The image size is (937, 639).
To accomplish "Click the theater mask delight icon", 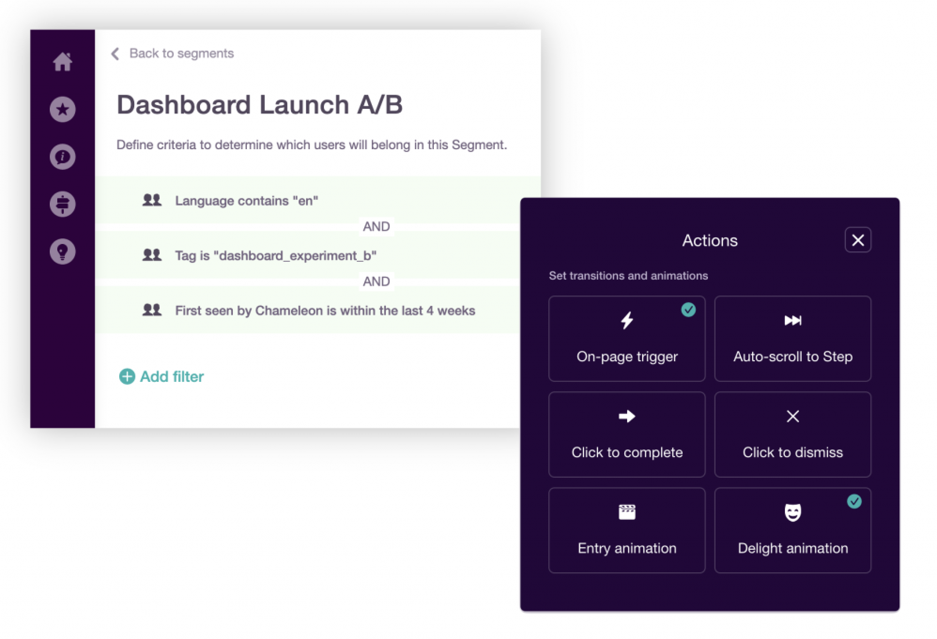I will click(x=792, y=512).
